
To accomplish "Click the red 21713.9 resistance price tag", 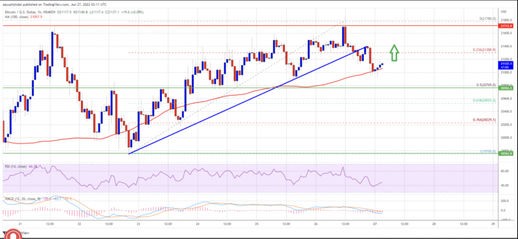I will click(x=504, y=25).
